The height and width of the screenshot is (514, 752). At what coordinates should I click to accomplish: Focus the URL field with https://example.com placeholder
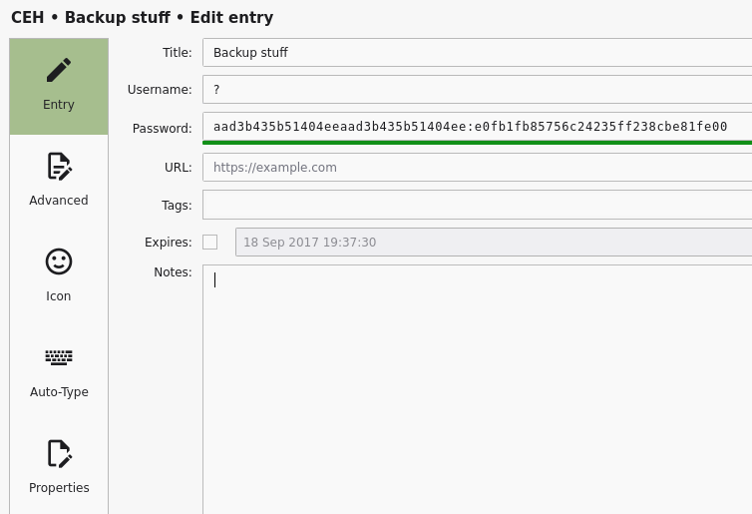pos(477,167)
